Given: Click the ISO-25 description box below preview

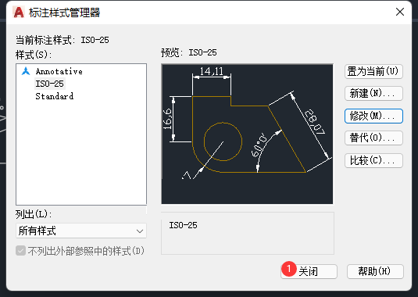Looking at the screenshot, I should 248,233.
